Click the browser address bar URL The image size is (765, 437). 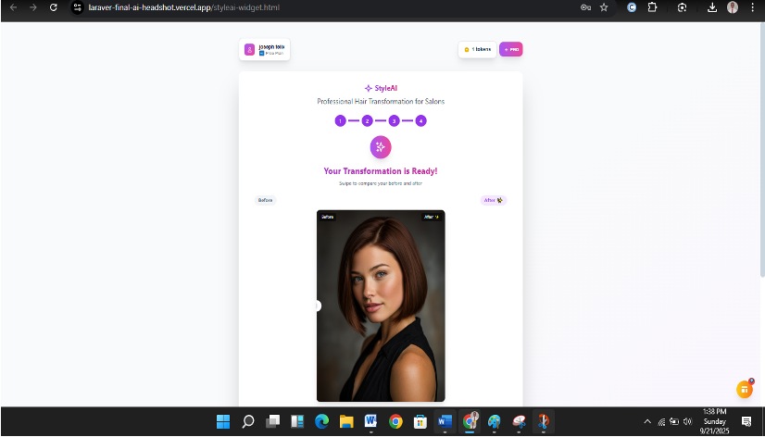(x=185, y=7)
